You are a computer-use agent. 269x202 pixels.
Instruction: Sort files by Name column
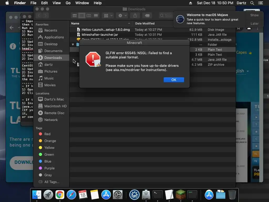tap(75, 23)
